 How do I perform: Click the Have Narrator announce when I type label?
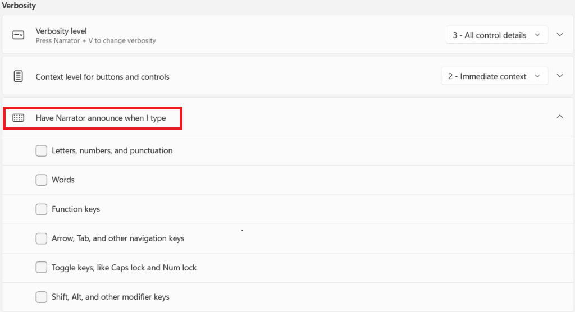point(101,118)
